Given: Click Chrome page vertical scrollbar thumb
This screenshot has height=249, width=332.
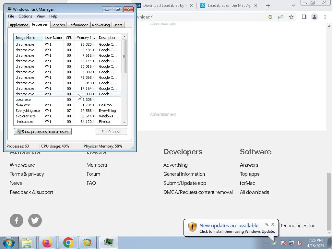Looking at the screenshot, I should tap(329, 201).
